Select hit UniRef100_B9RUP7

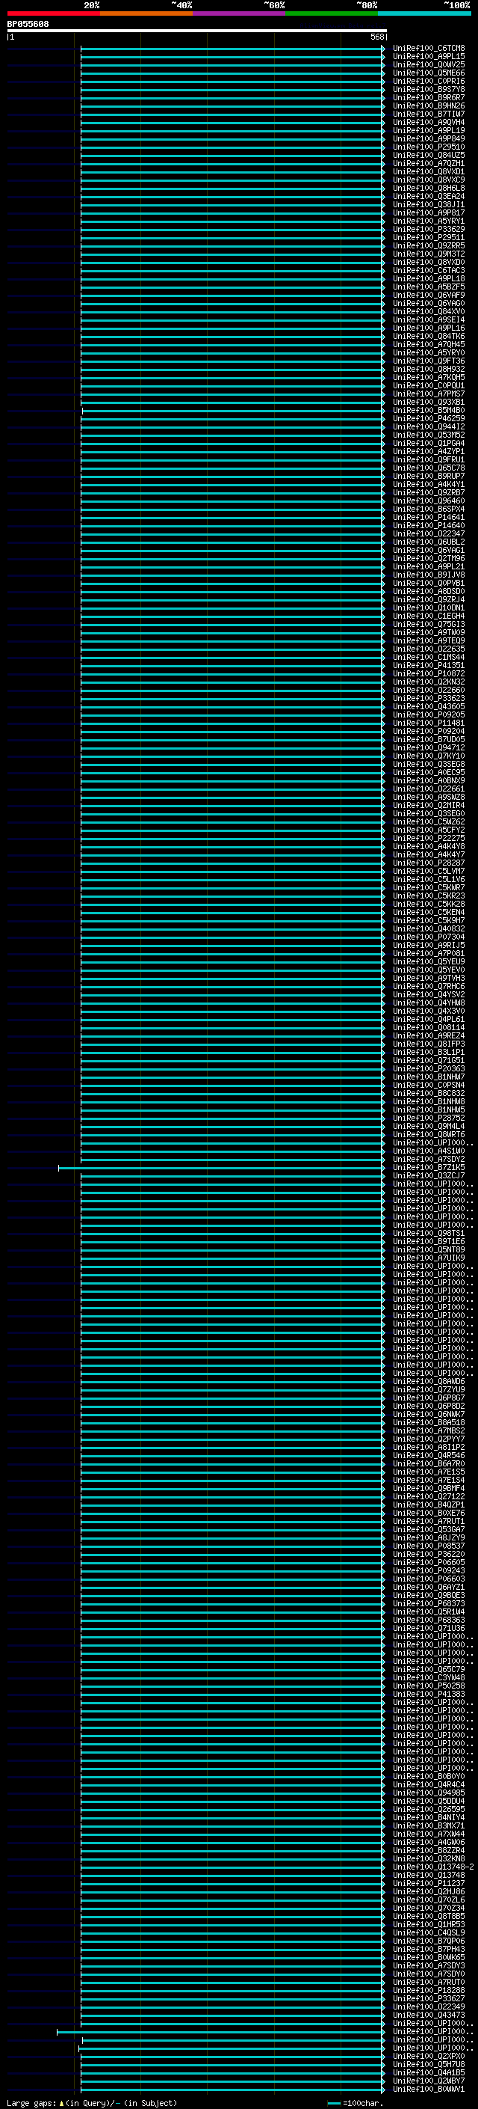428,477
